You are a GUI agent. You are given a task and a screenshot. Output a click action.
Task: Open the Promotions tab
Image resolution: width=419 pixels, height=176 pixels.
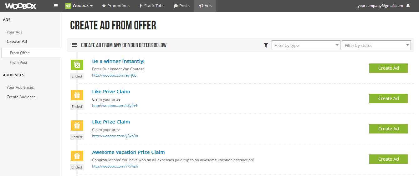[115, 6]
